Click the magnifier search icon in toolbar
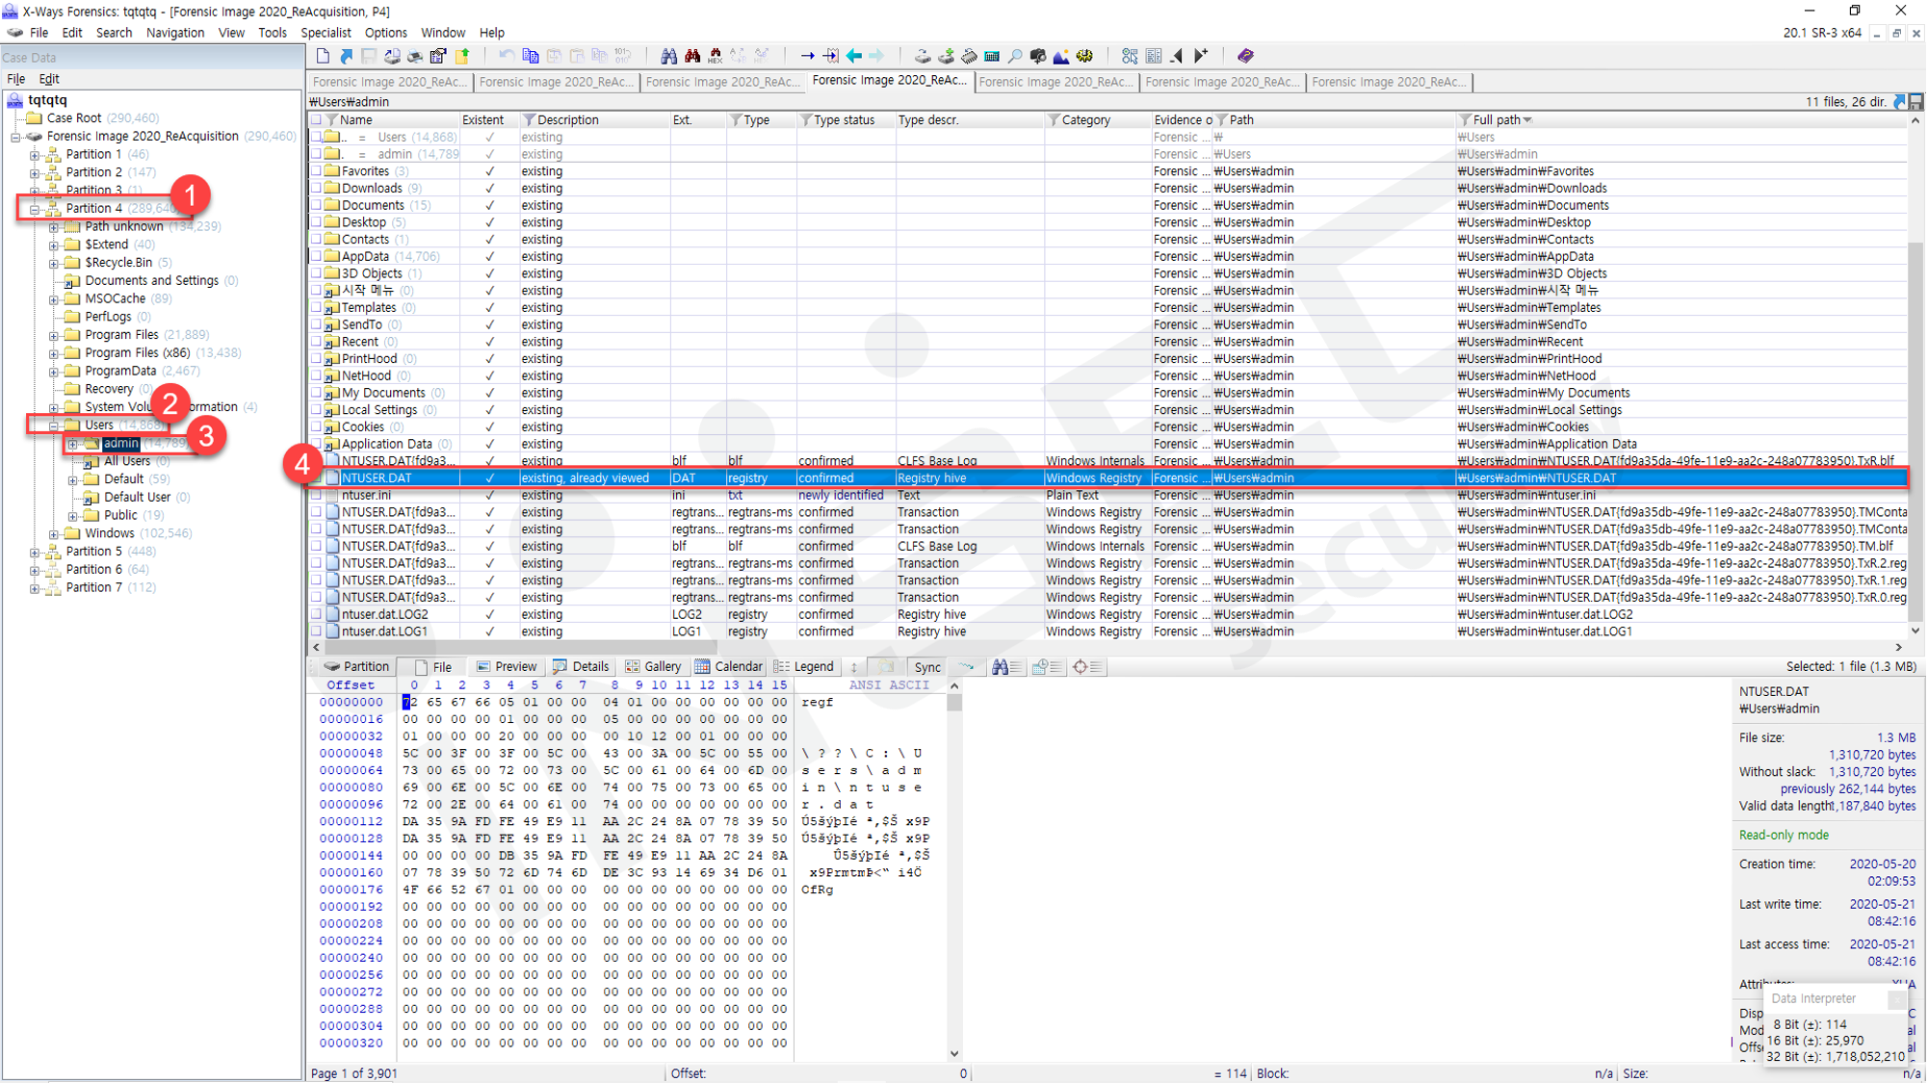The height and width of the screenshot is (1083, 1928). coord(1015,56)
